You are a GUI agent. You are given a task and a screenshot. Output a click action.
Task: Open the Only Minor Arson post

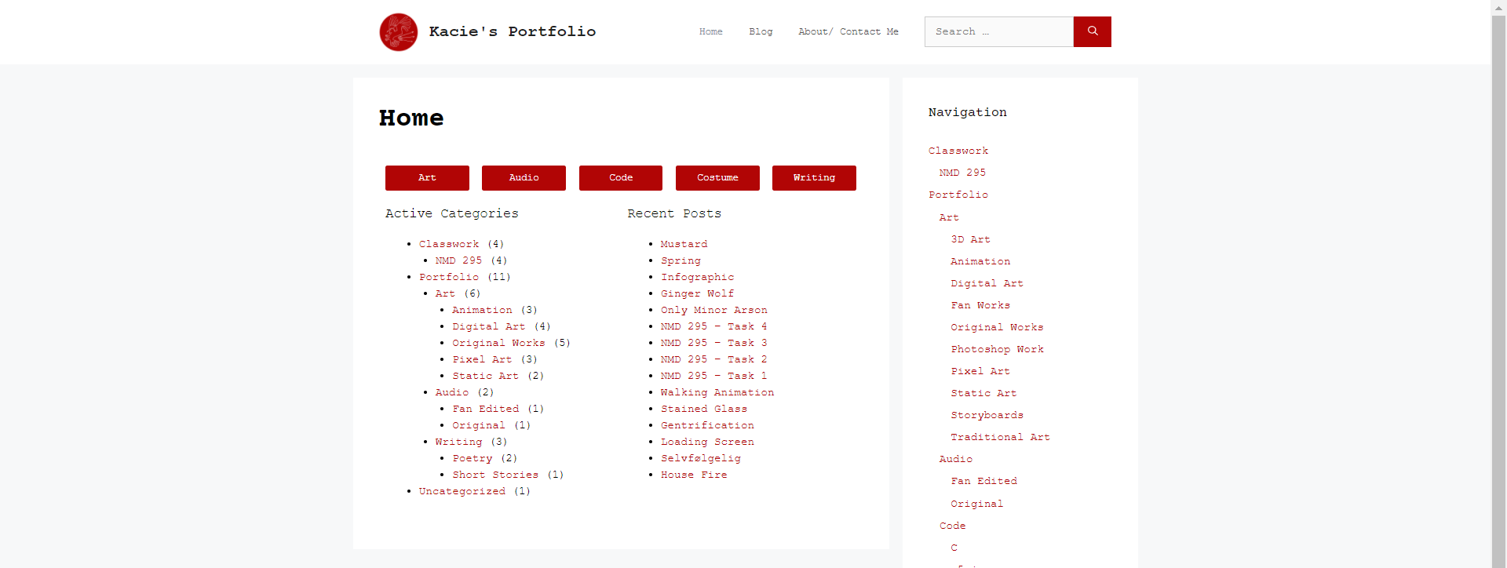[x=713, y=310]
